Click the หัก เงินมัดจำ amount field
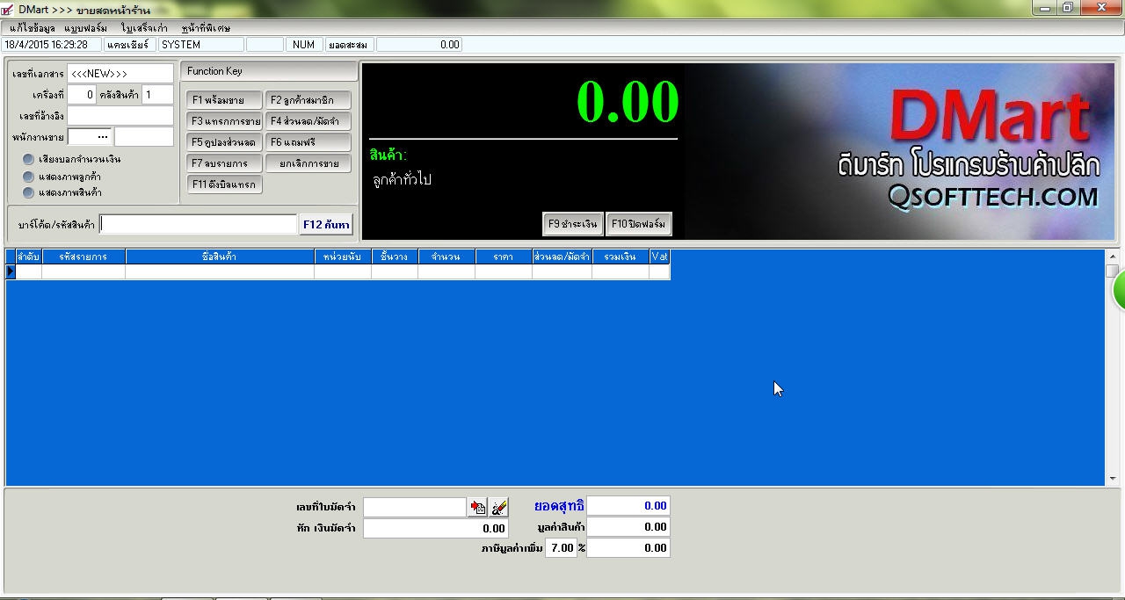 click(x=435, y=528)
